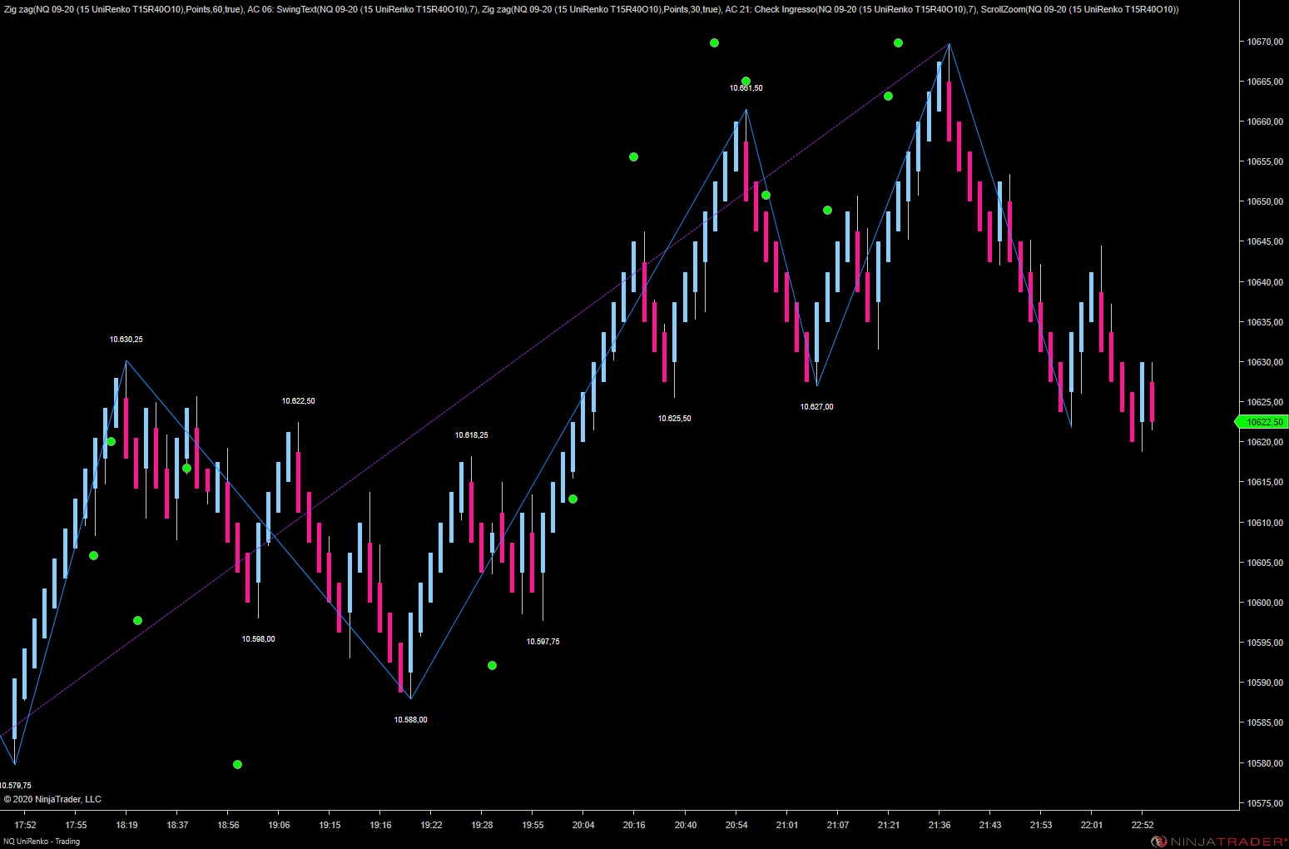The image size is (1289, 849).
Task: Click the 22:01 time axis label
Action: [x=1091, y=825]
